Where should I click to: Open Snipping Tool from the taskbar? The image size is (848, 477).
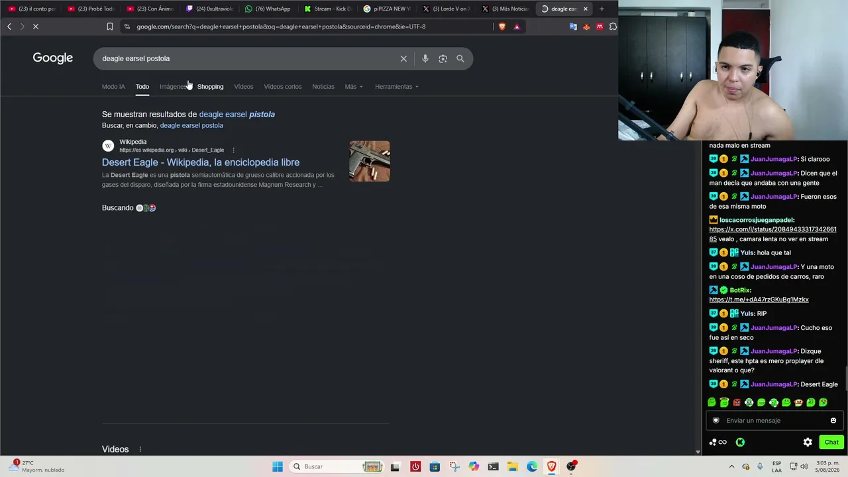click(454, 466)
